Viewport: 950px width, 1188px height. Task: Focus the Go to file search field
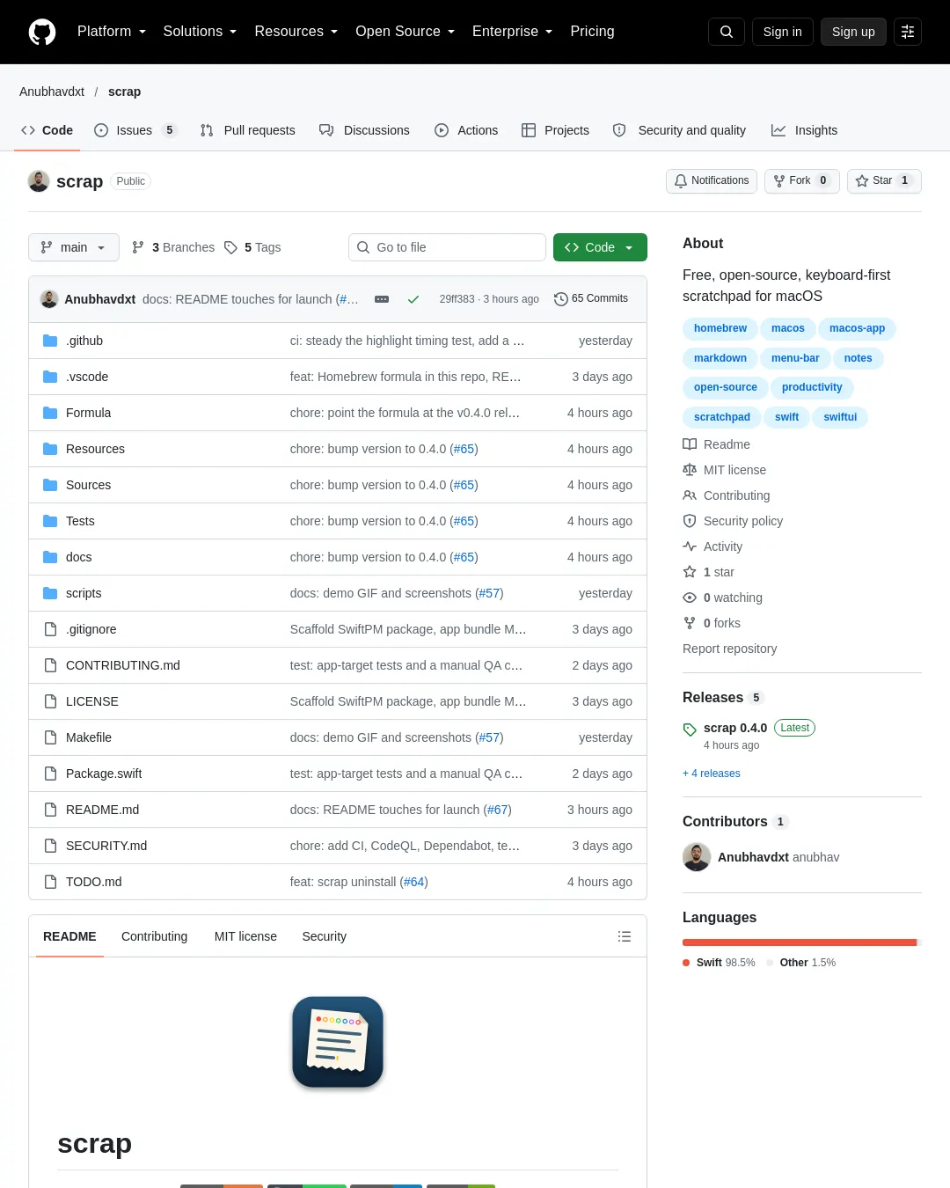pyautogui.click(x=447, y=247)
